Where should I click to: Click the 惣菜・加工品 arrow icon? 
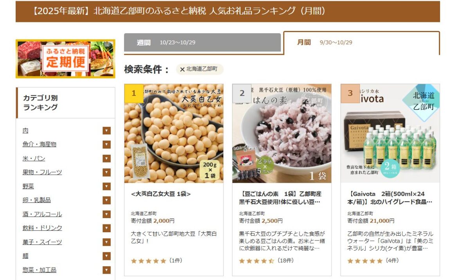[106, 270]
